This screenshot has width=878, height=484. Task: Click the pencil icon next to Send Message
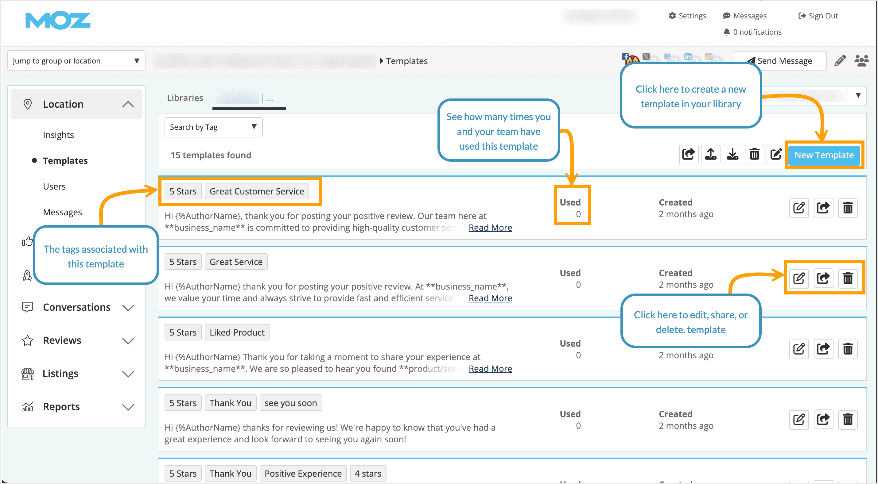click(x=840, y=61)
